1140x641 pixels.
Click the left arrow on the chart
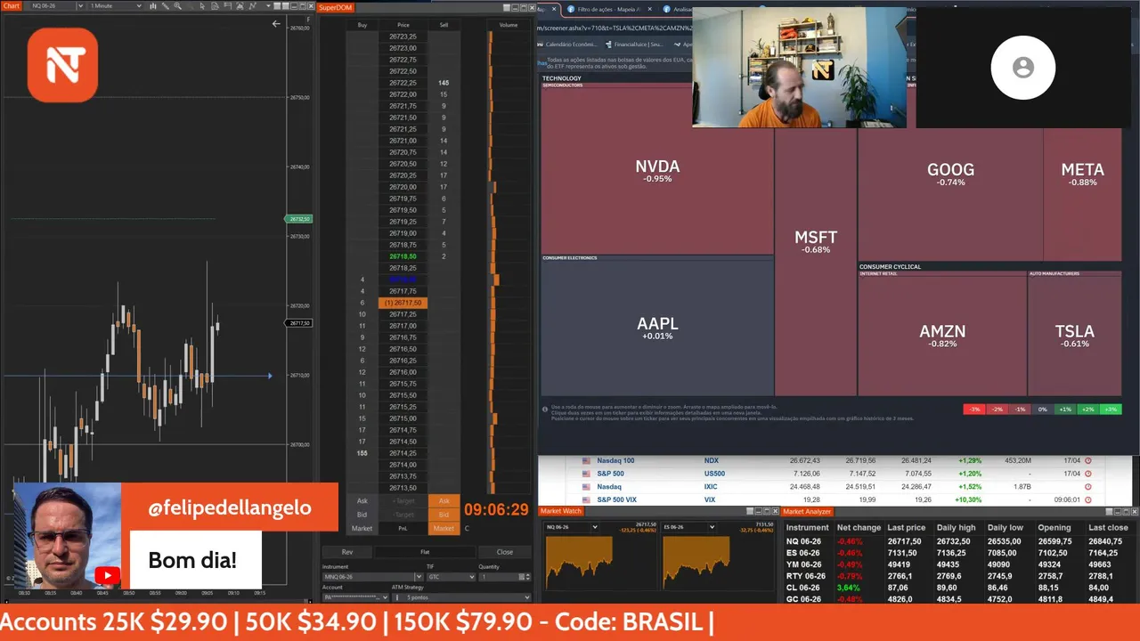(276, 24)
